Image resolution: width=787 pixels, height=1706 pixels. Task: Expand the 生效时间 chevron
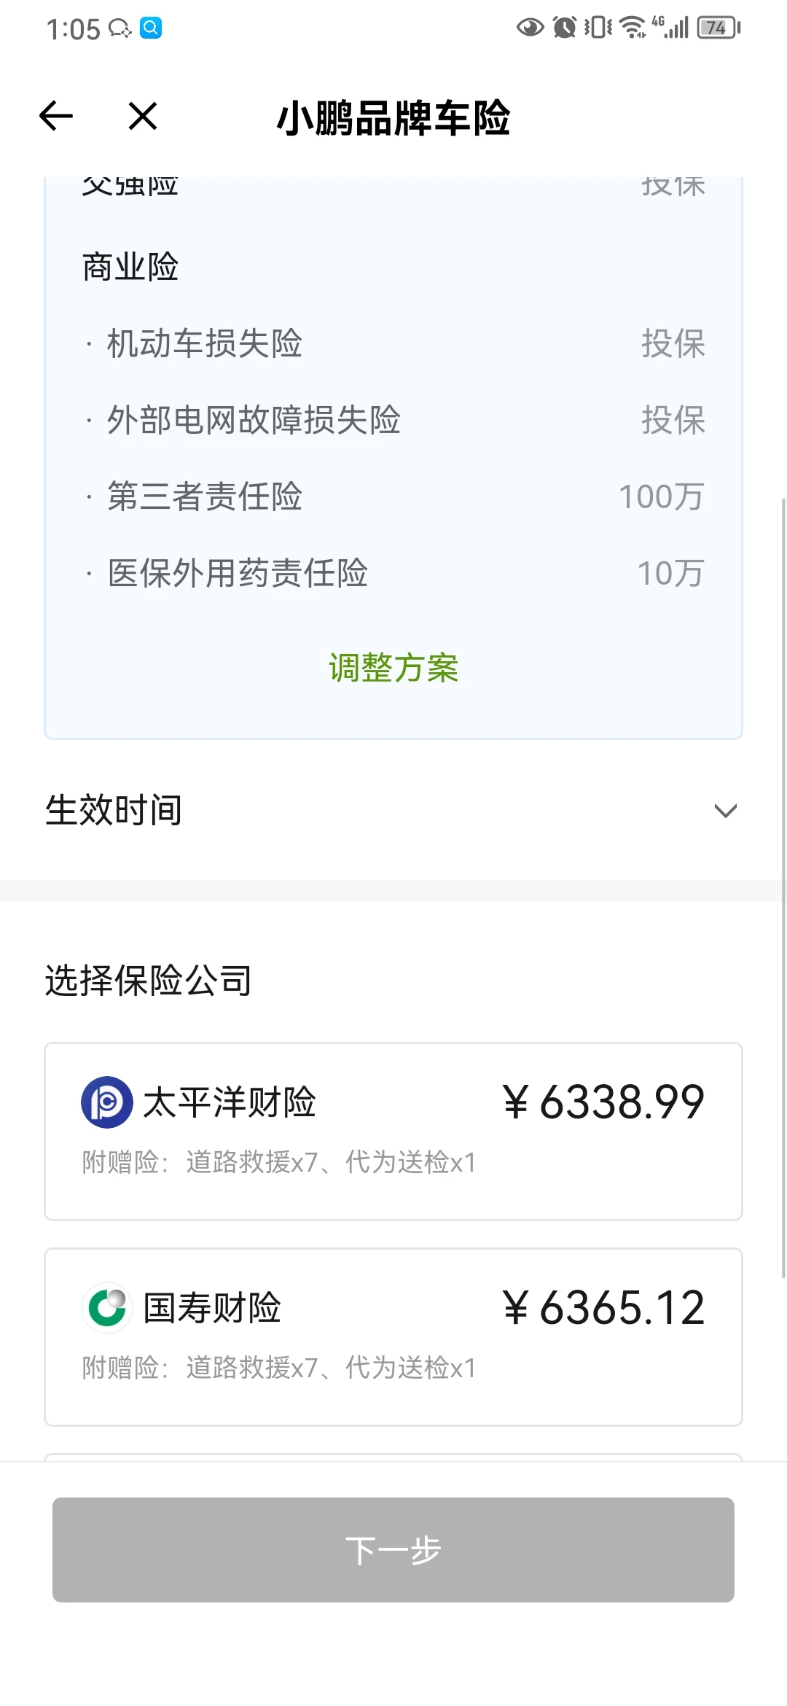coord(725,811)
